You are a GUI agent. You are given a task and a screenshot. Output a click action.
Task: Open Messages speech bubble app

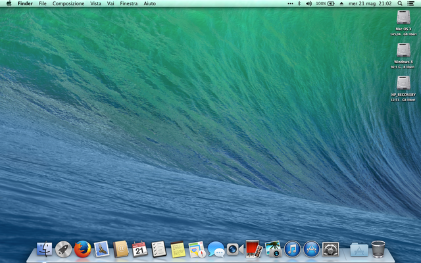(x=216, y=249)
